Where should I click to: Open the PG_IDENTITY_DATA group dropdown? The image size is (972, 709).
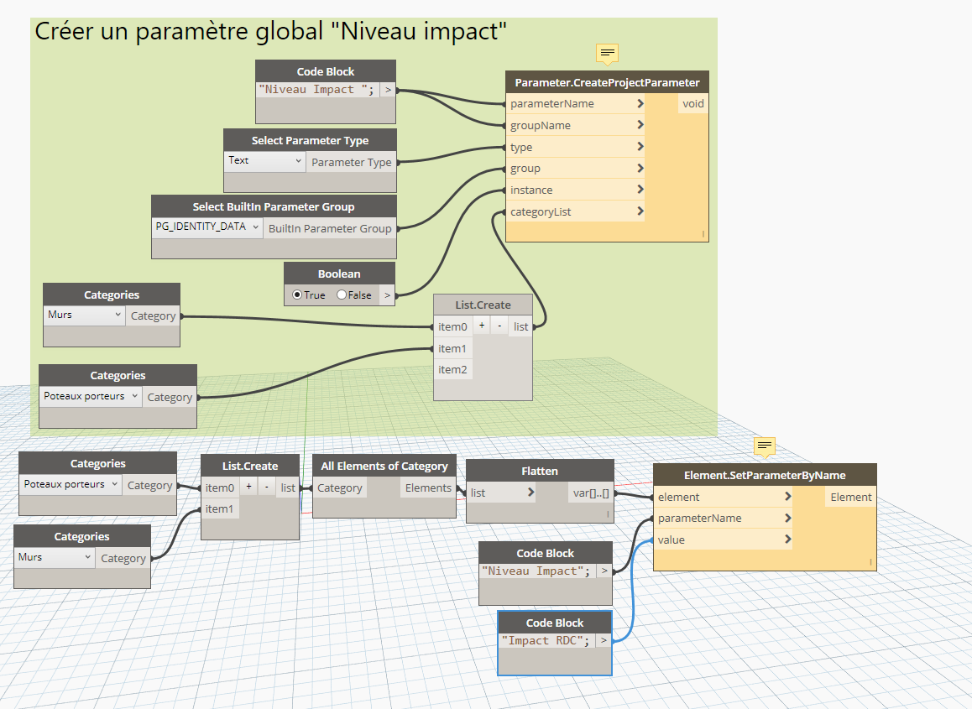(x=207, y=227)
